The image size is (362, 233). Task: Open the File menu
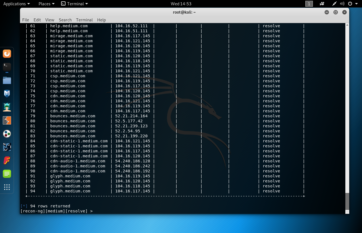26,20
